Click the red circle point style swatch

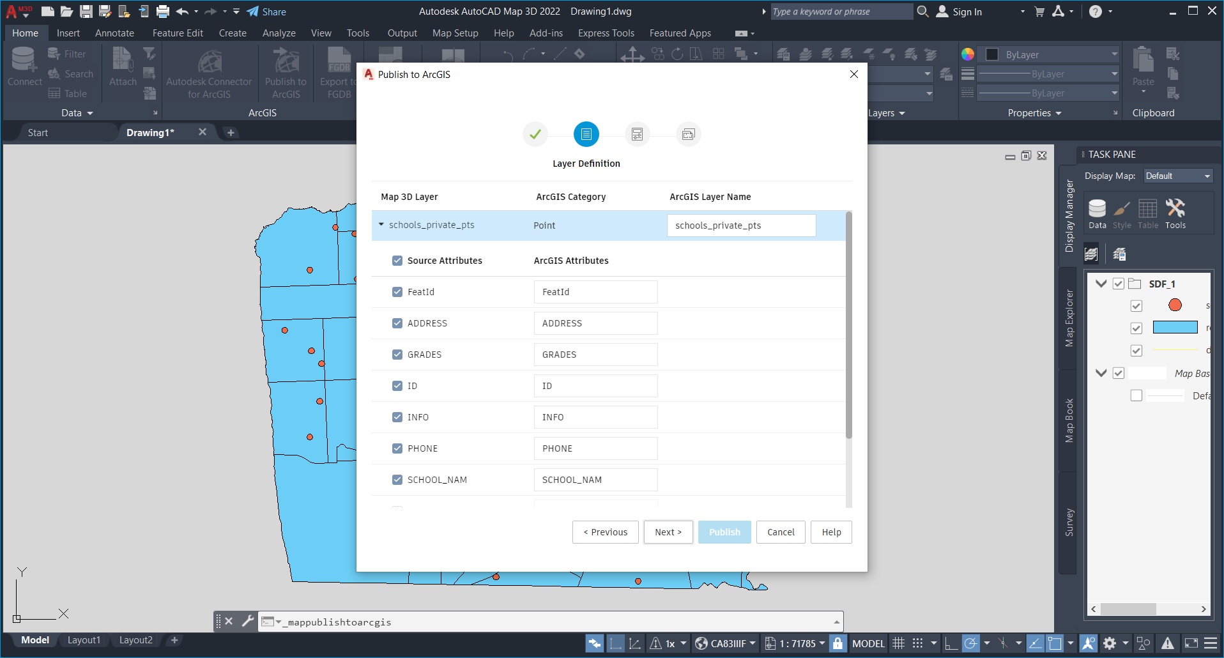(1175, 305)
